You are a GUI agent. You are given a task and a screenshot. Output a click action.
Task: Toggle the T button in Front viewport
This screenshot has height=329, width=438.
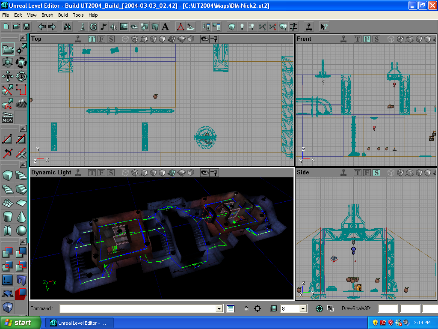[358, 39]
